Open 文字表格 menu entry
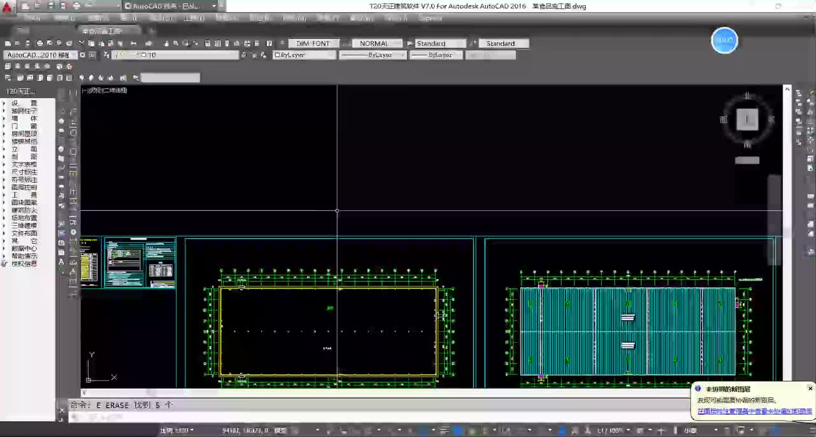 24,164
